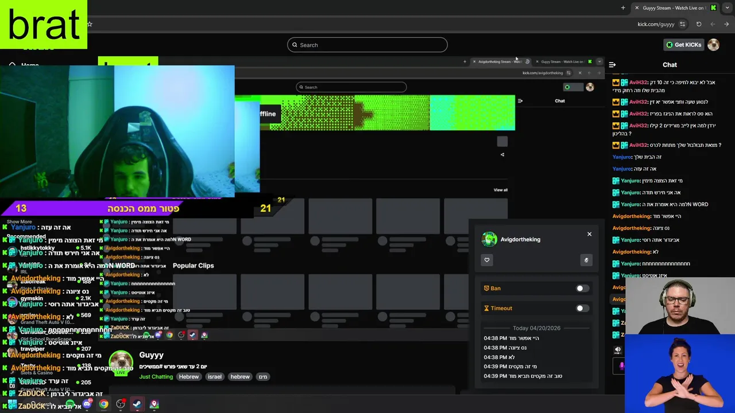The width and height of the screenshot is (735, 413).
Task: Go forward using the browser forward arrow
Action: [726, 24]
